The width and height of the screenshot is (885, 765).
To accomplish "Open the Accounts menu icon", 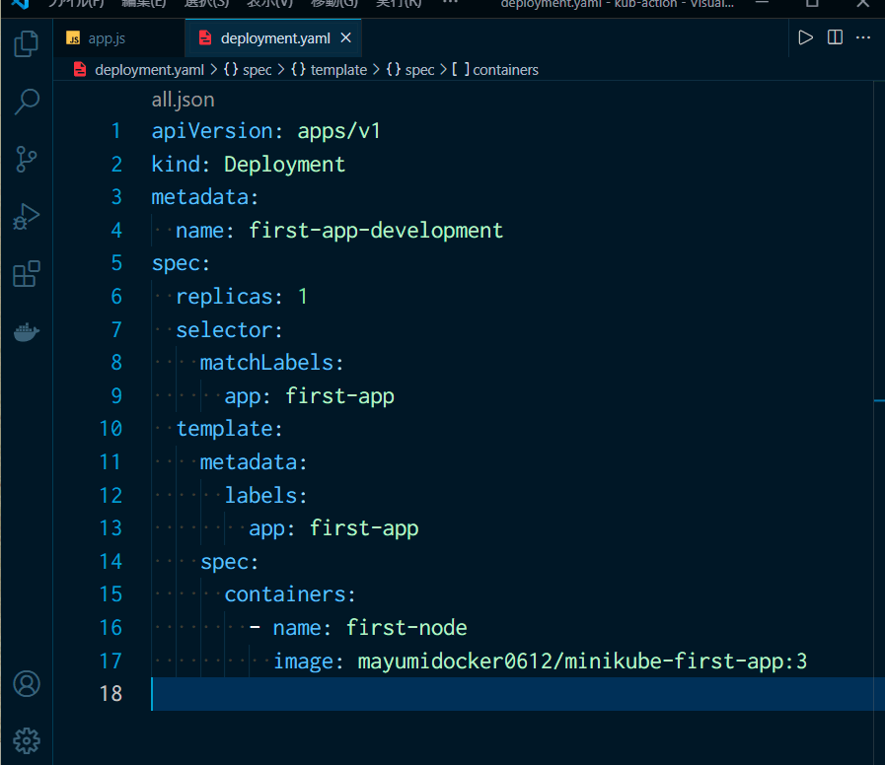I will [26, 684].
